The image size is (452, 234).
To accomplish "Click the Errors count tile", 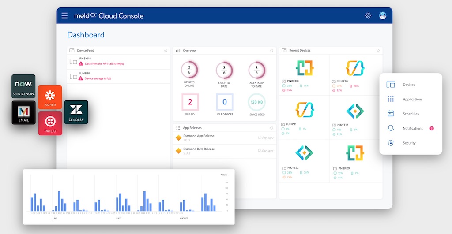I will click(190, 102).
